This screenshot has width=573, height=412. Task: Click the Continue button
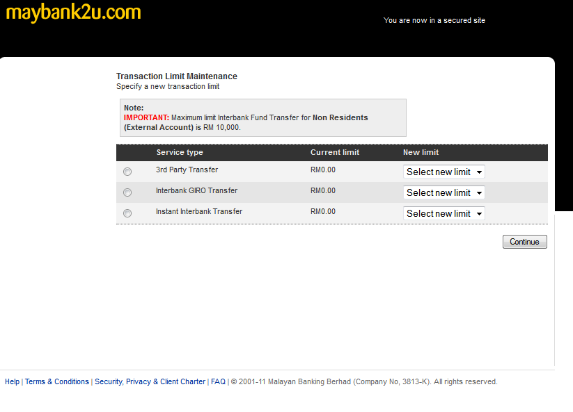(524, 241)
